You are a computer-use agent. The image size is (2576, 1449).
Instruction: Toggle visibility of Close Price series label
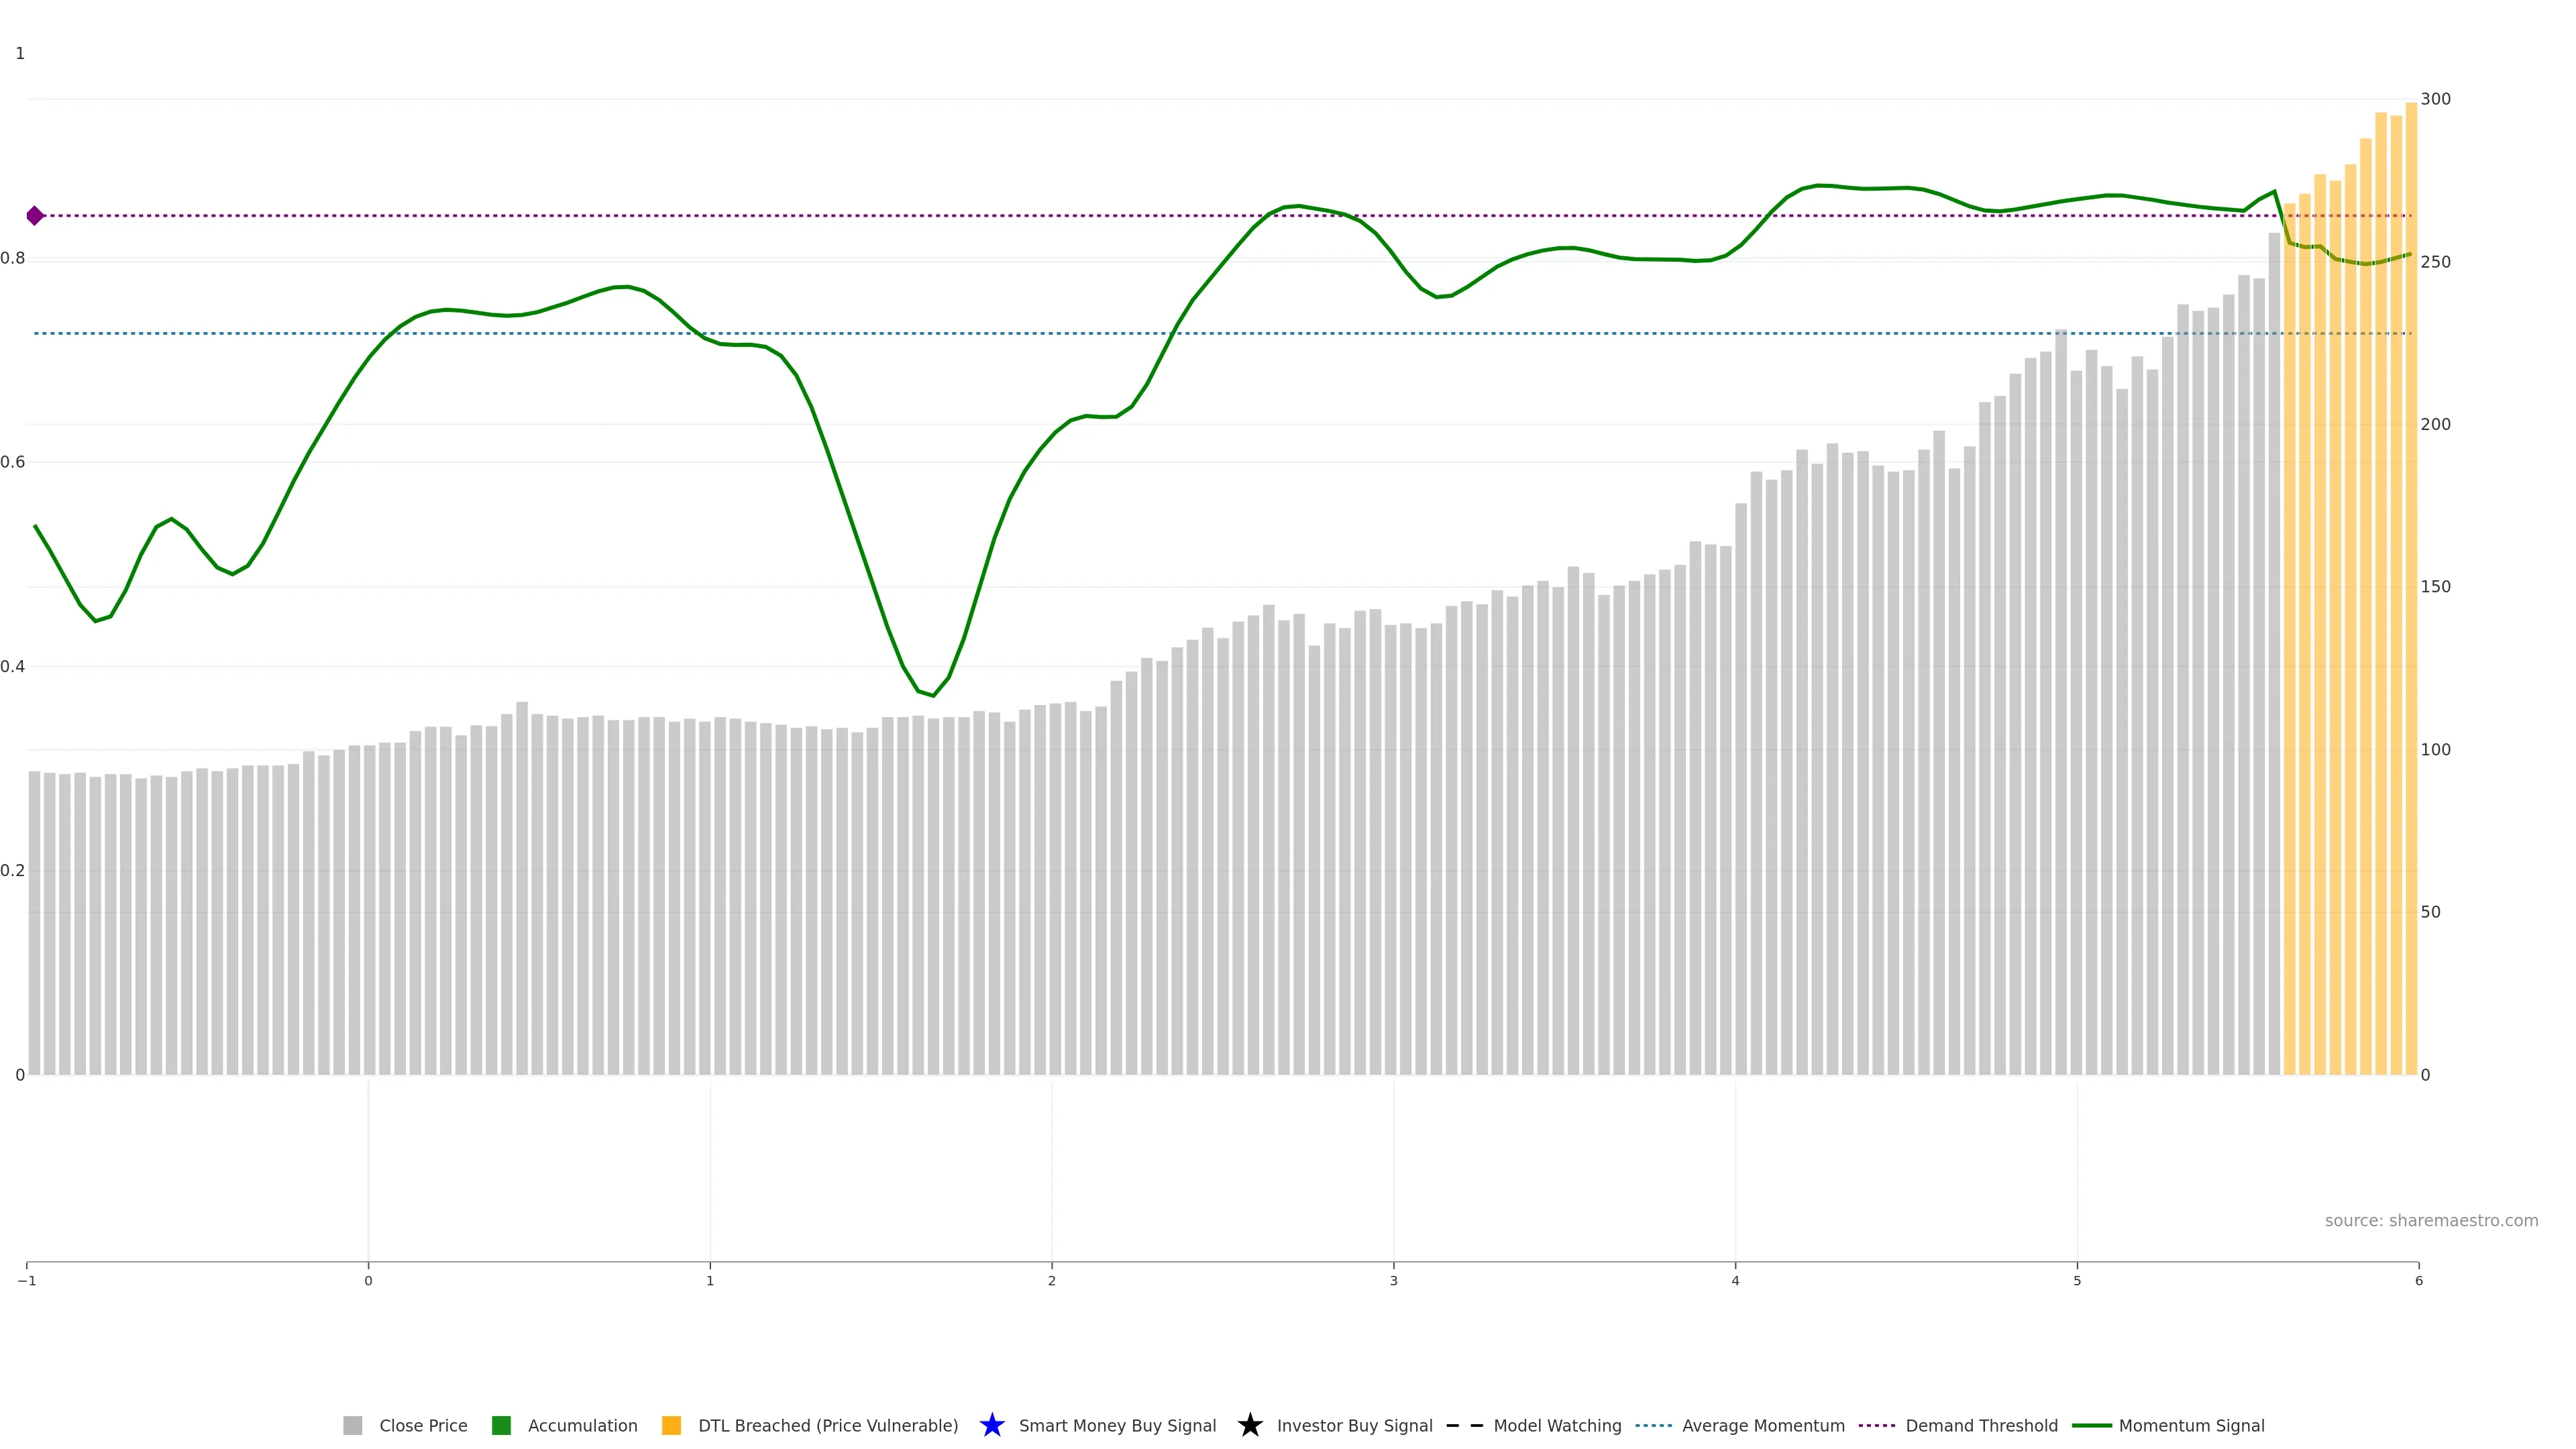[423, 1425]
